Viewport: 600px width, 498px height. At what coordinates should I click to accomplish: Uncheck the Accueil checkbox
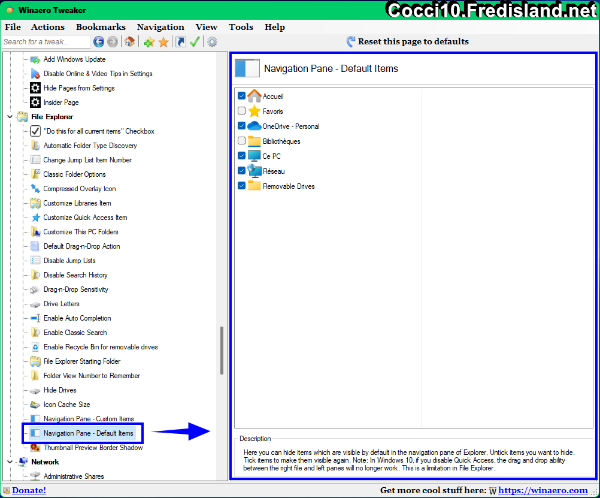coord(241,96)
